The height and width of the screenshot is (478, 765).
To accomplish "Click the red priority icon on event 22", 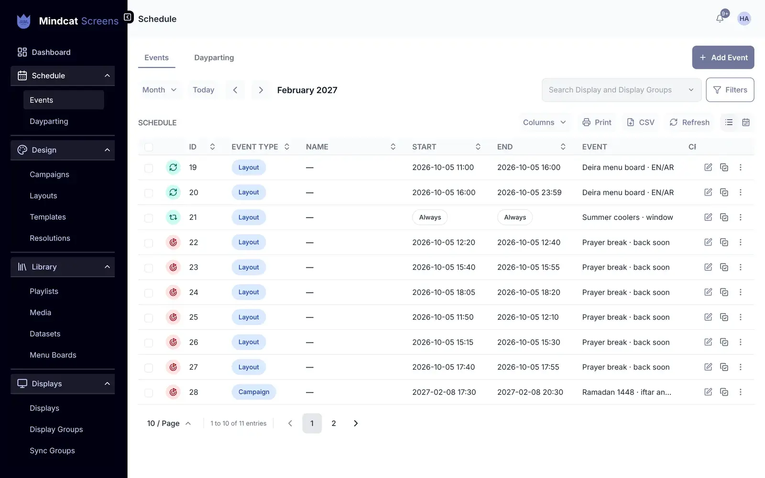I will 173,242.
